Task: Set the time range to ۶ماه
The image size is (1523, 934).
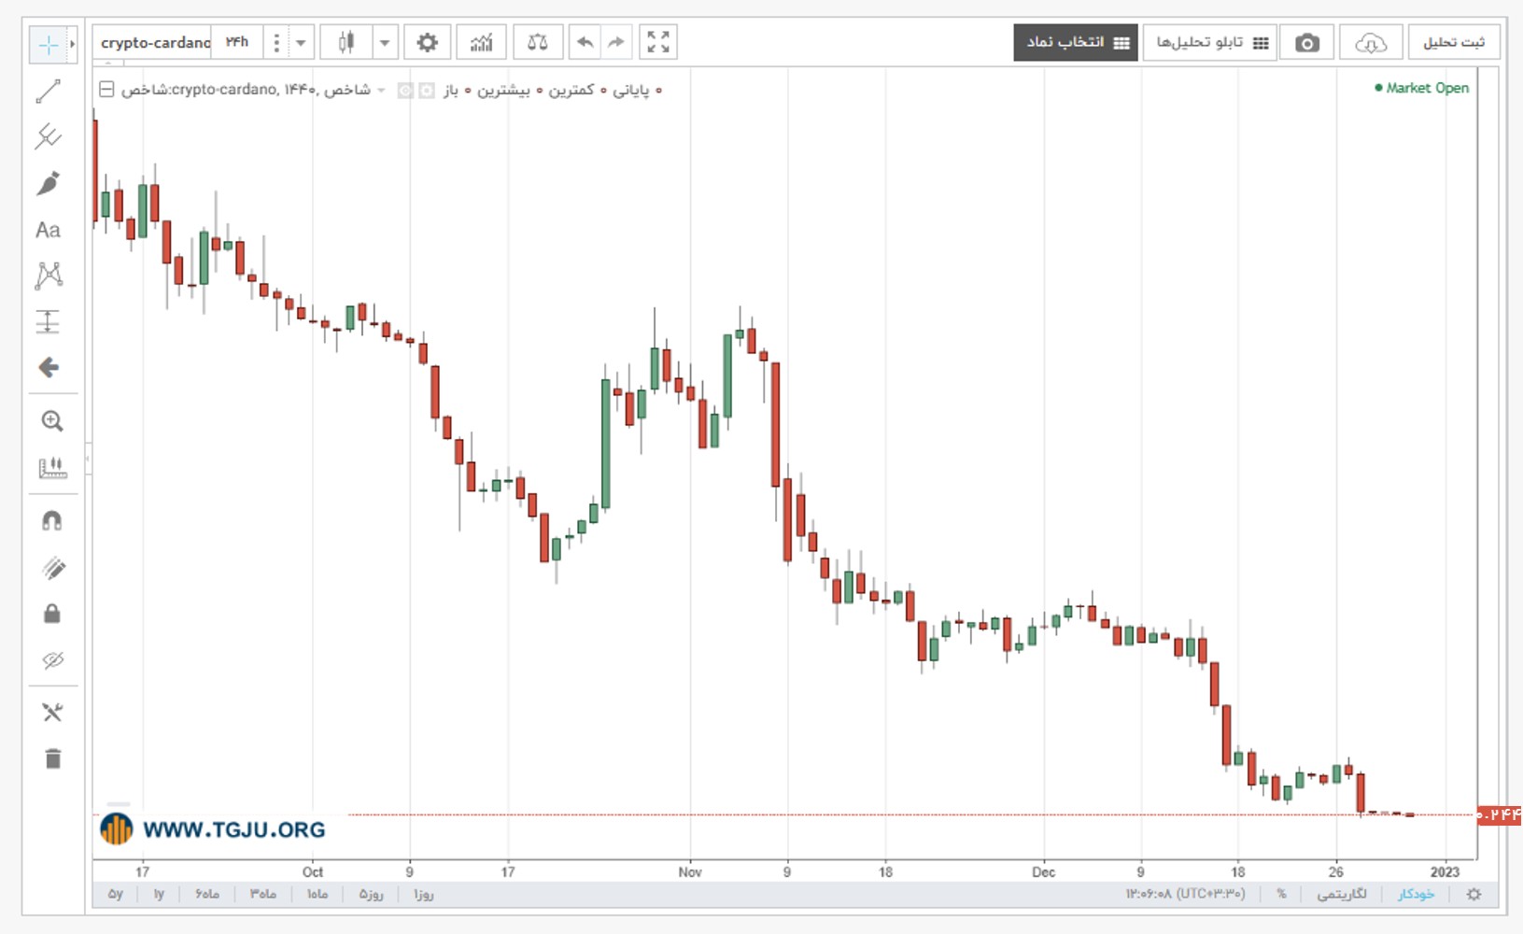Action: click(x=207, y=894)
